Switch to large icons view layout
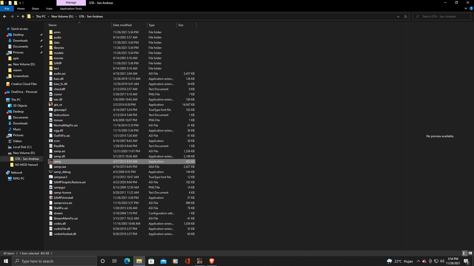This screenshot has height=266, width=474. (x=470, y=253)
